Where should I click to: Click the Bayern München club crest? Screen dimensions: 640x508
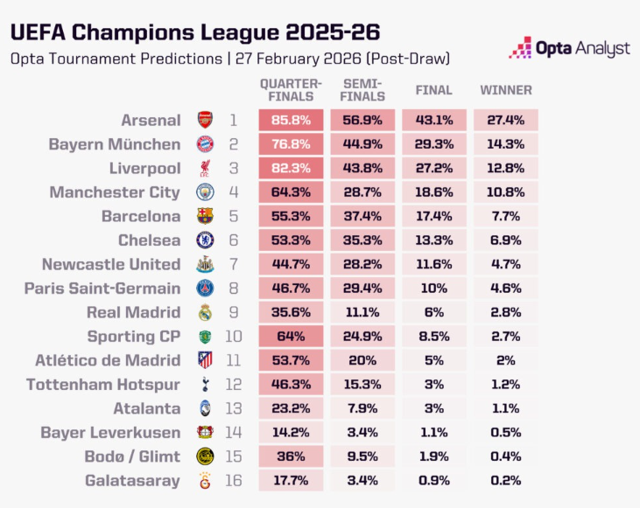click(x=204, y=144)
